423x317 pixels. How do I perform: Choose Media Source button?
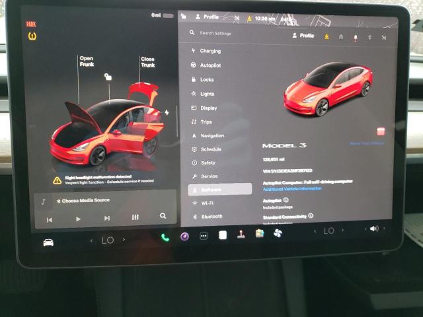[83, 201]
